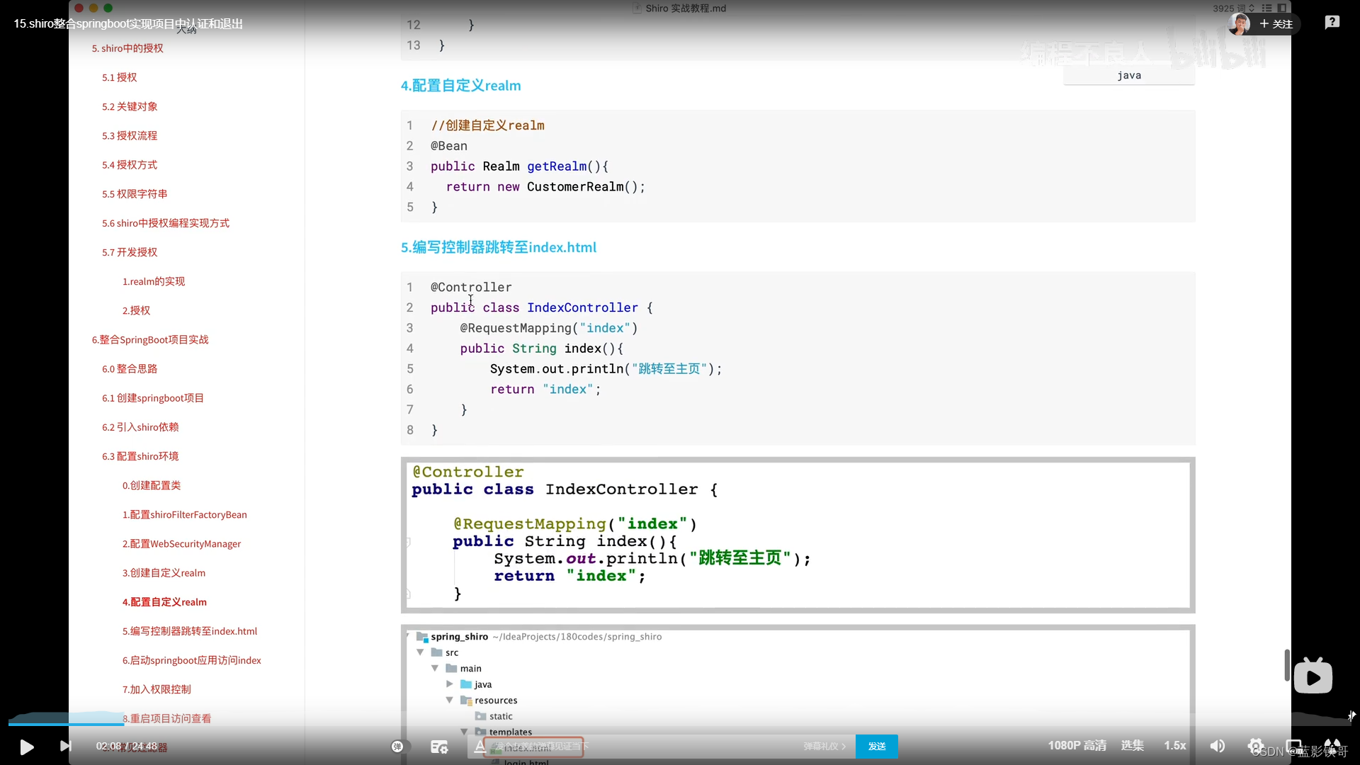
Task: Go to outline item 6.1 创建springboot项目
Action: point(153,398)
